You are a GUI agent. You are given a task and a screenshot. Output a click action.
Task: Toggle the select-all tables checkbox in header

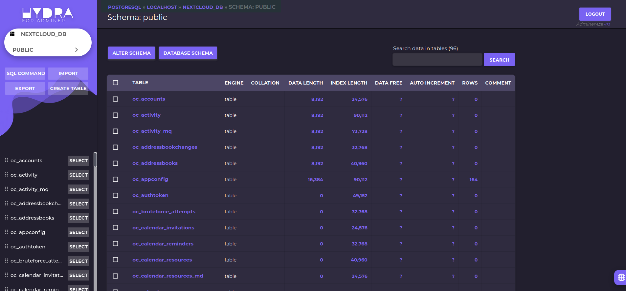click(x=115, y=83)
